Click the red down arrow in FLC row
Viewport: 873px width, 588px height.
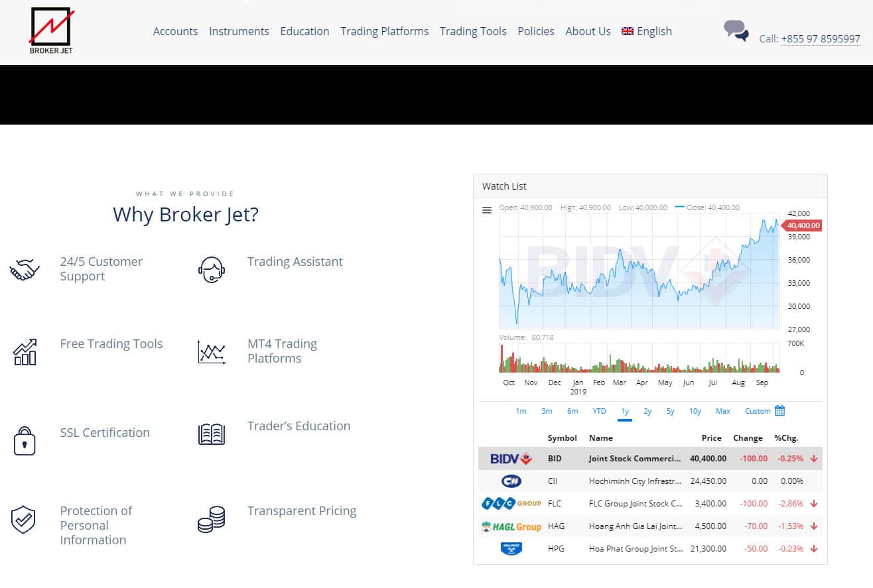click(x=814, y=503)
